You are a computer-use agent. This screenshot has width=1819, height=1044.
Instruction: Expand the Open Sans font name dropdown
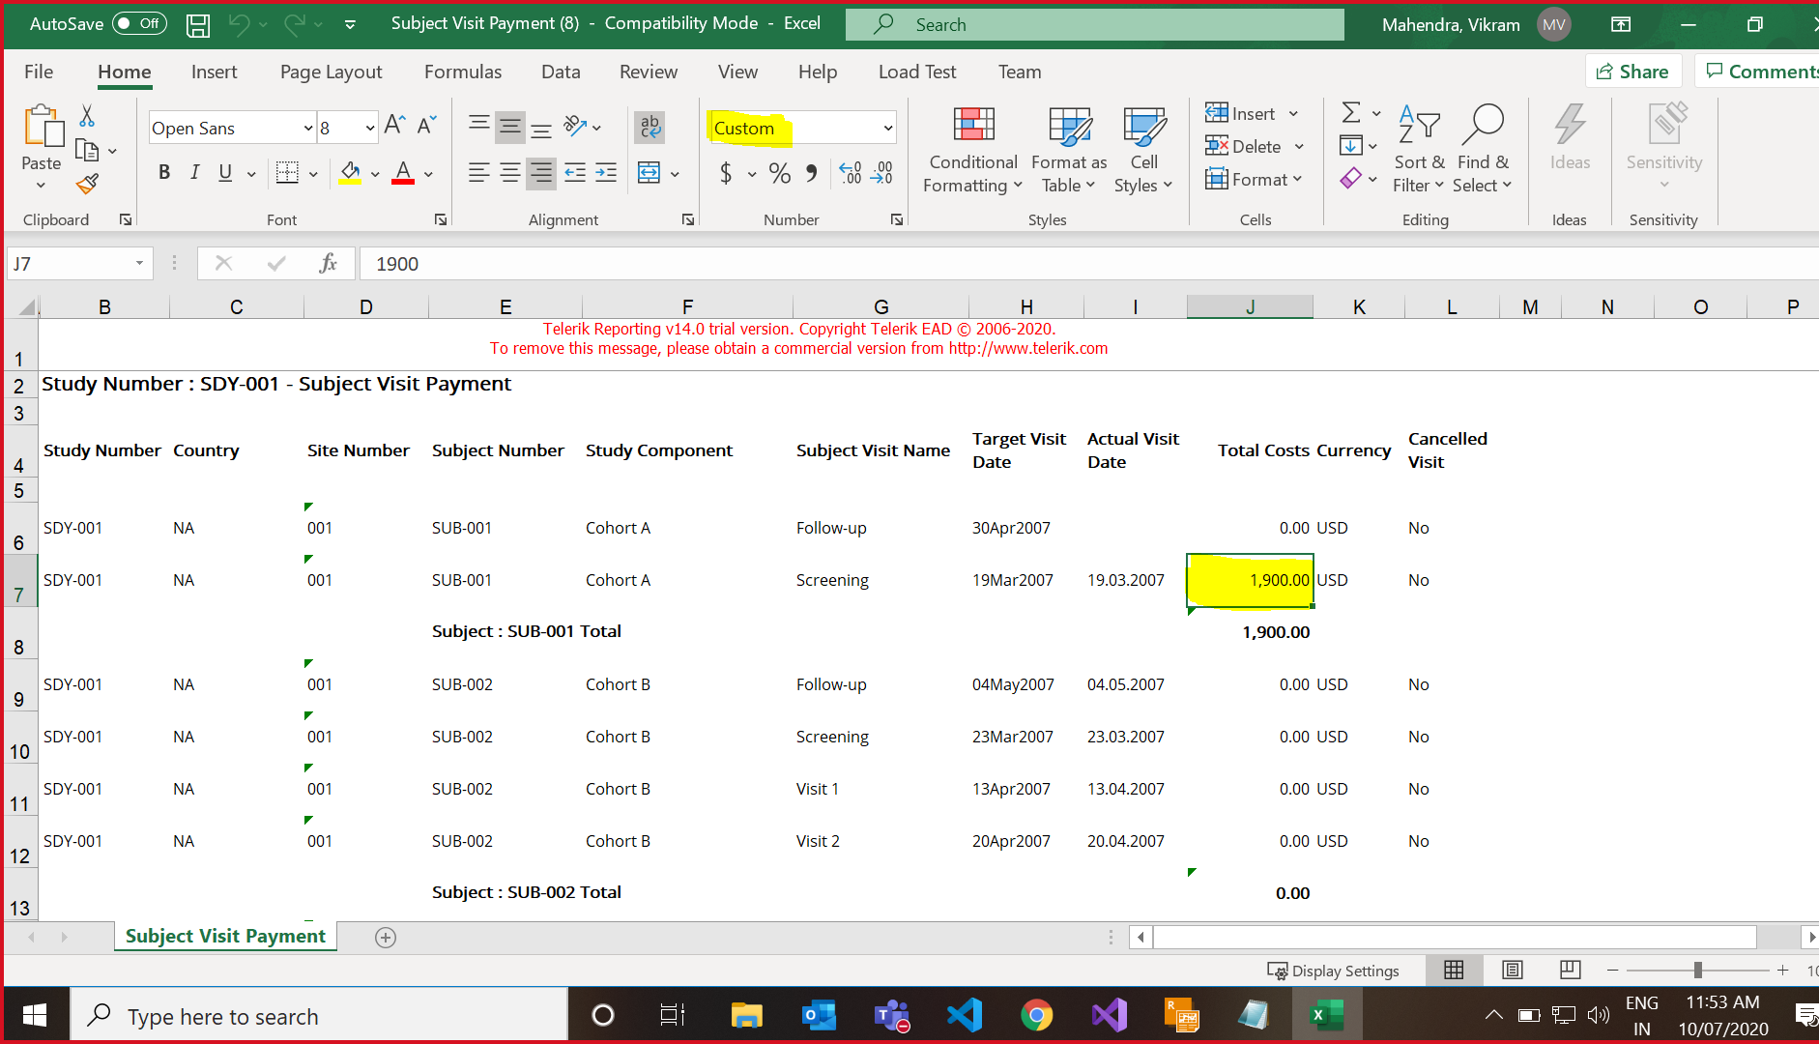tap(307, 129)
